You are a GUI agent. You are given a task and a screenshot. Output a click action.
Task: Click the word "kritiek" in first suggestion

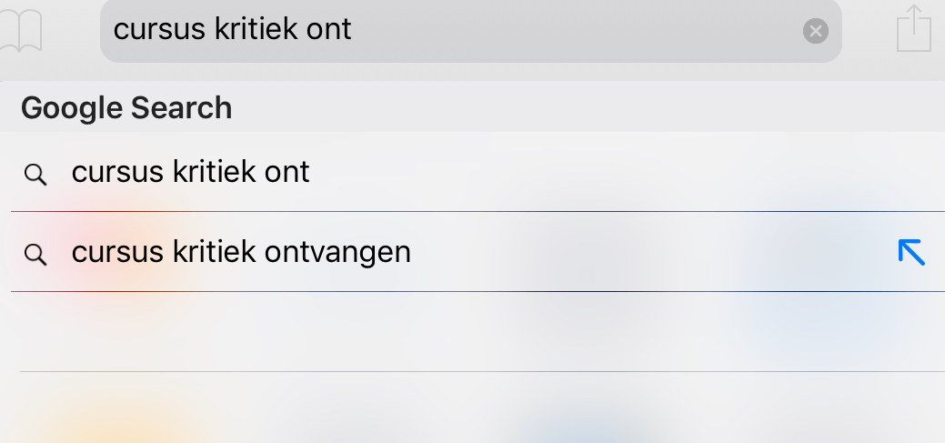215,172
